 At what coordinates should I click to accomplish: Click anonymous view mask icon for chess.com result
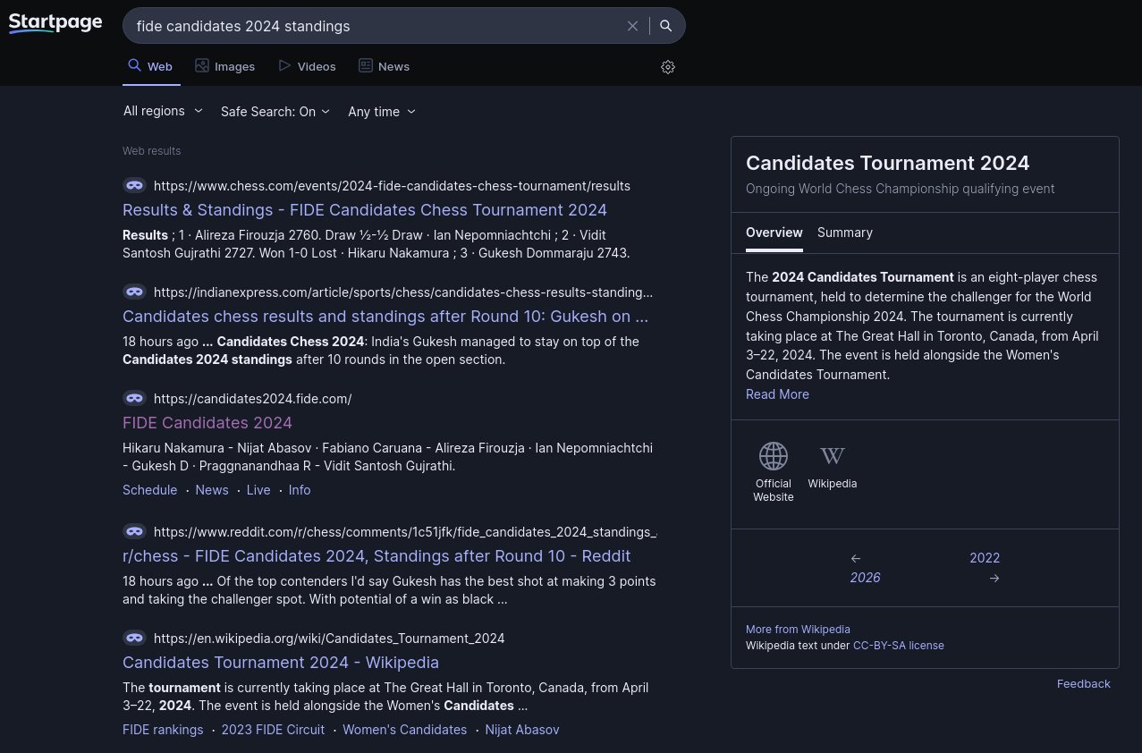[x=134, y=185]
